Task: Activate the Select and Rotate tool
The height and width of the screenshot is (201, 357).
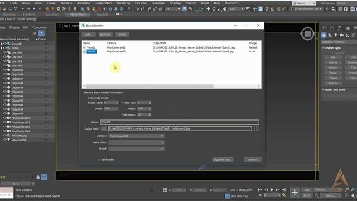Action: 214,9
